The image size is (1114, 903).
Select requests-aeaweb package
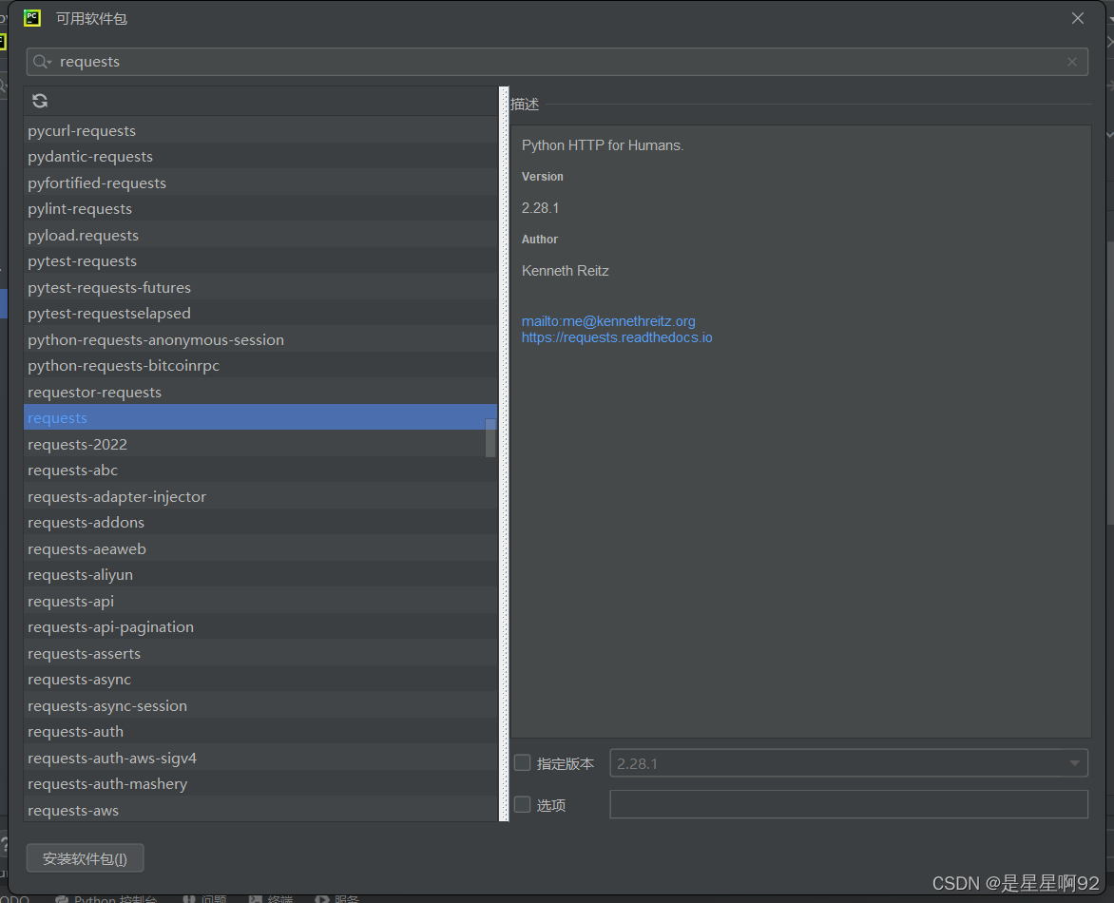coord(260,548)
